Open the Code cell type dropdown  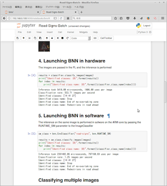(81, 38)
